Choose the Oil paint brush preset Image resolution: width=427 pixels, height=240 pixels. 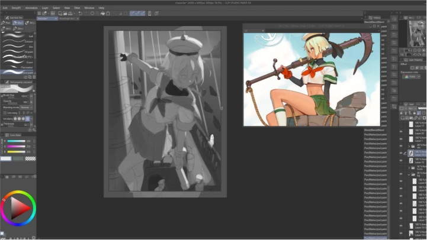[x=17, y=51]
